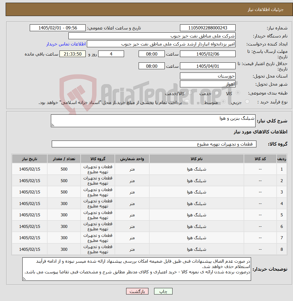
Task: Click the delivery province field خوزستان
Action: pos(208,76)
